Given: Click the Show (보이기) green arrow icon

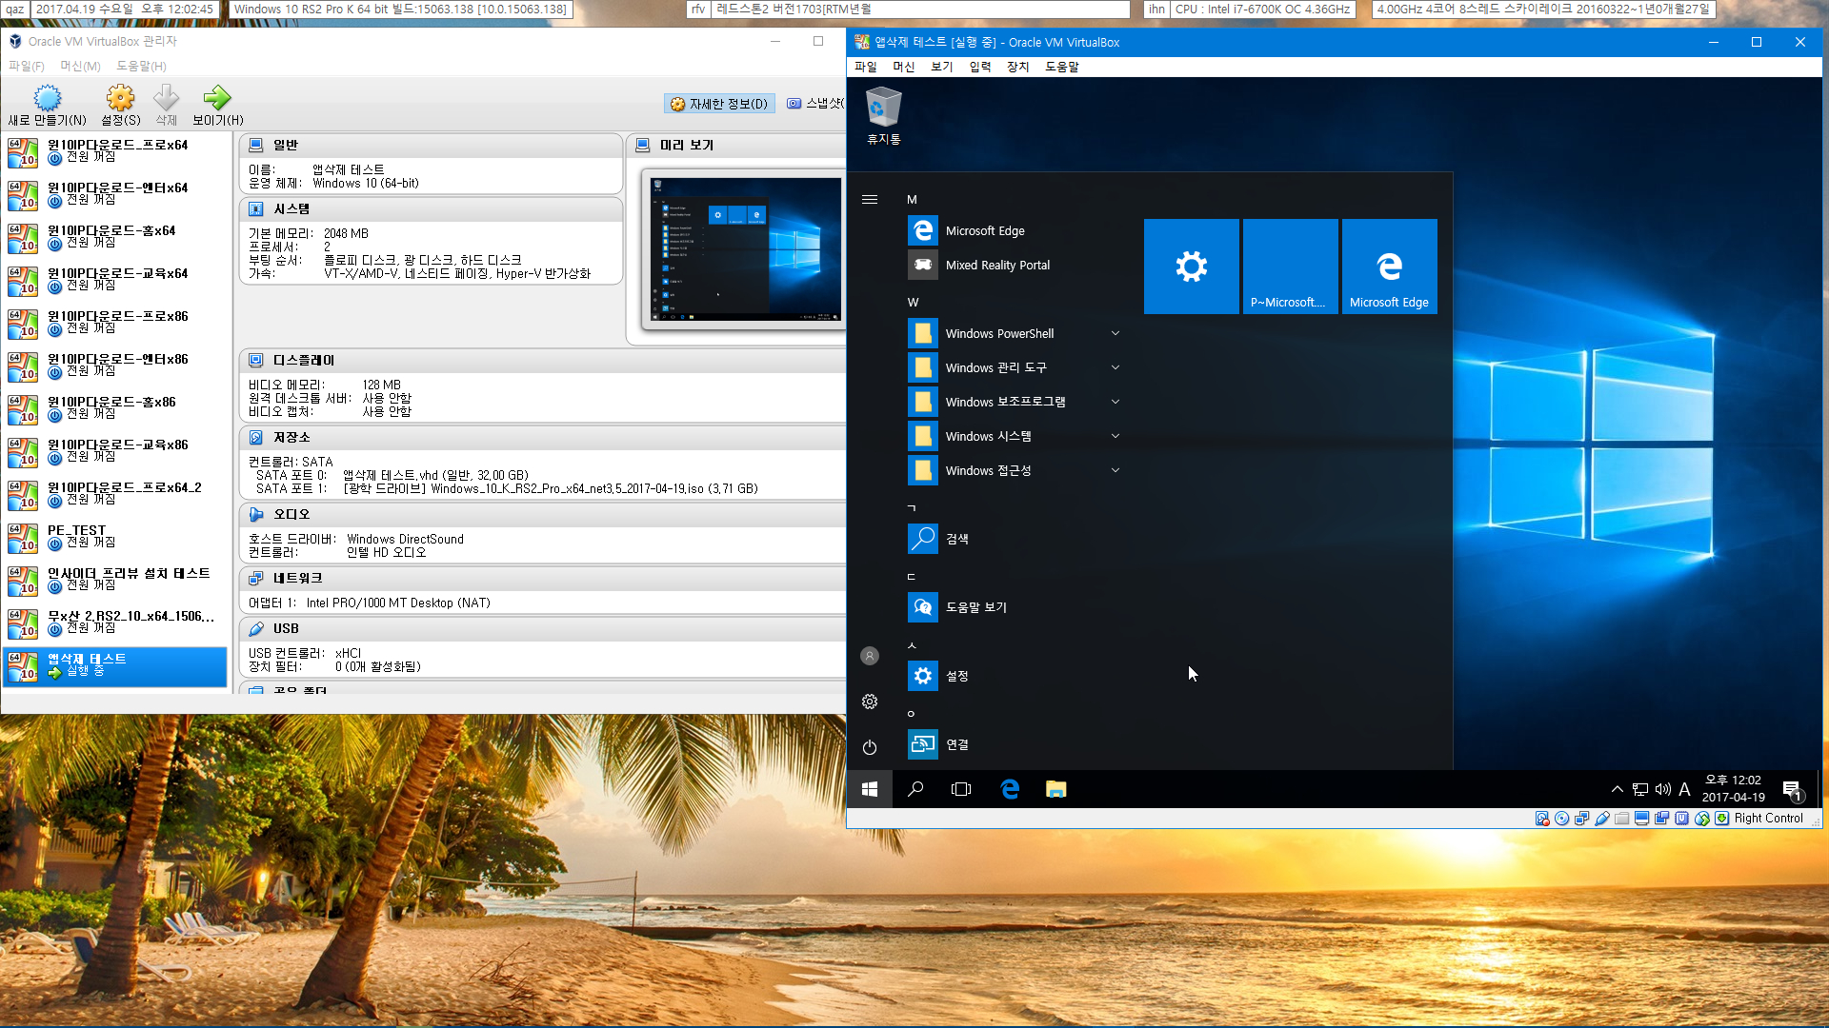Looking at the screenshot, I should coord(217,98).
